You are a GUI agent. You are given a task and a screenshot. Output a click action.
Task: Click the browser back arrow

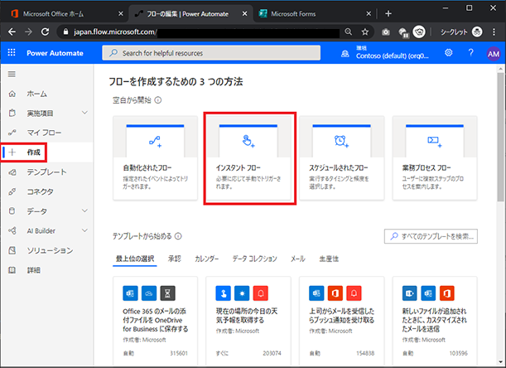(x=12, y=31)
